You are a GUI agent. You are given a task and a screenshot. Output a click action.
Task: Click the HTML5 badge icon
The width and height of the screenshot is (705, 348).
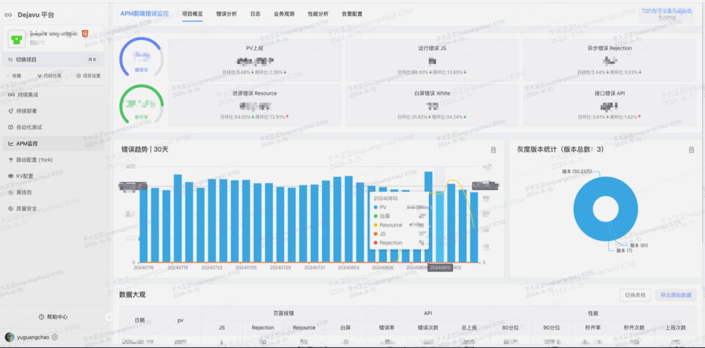coord(85,34)
